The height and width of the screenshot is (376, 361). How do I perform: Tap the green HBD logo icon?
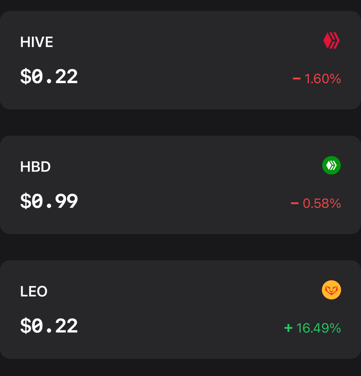pos(331,165)
